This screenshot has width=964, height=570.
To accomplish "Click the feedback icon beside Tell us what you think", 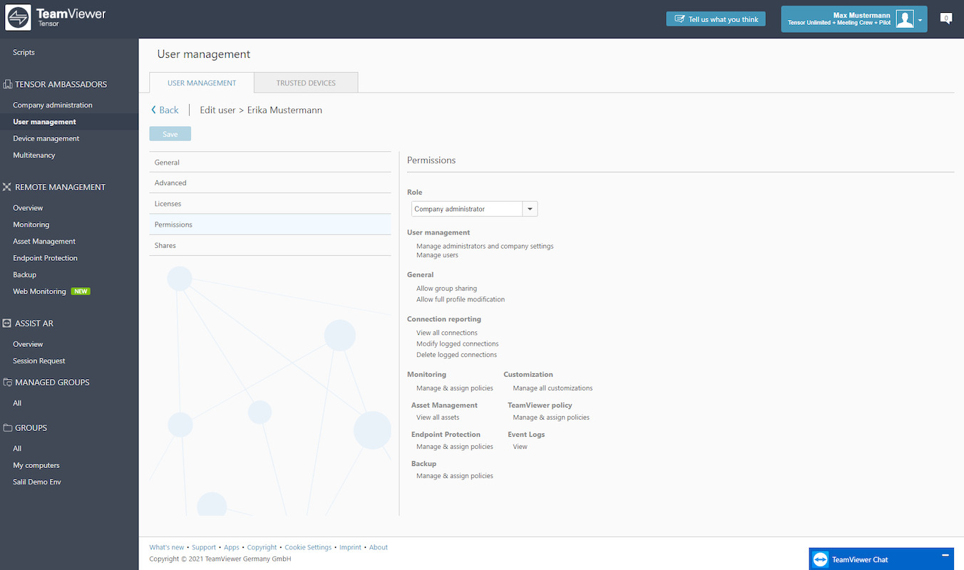I will coord(680,19).
